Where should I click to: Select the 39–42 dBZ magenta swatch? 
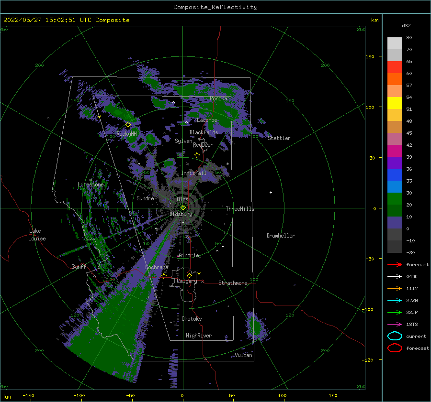(395, 151)
